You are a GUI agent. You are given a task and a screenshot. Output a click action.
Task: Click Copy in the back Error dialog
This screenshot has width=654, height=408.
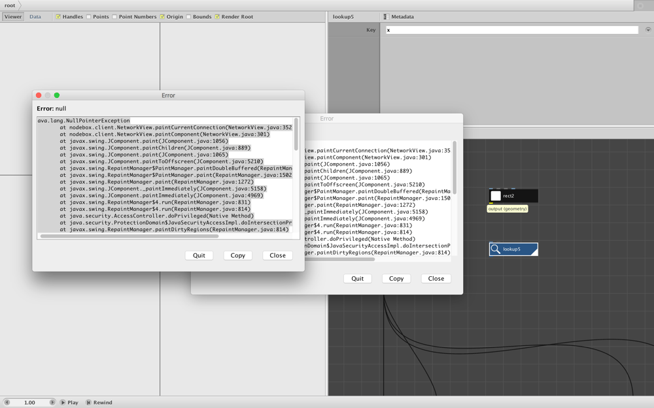point(396,279)
